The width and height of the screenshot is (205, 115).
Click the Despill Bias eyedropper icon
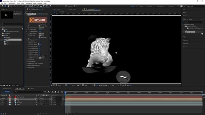[43, 33]
